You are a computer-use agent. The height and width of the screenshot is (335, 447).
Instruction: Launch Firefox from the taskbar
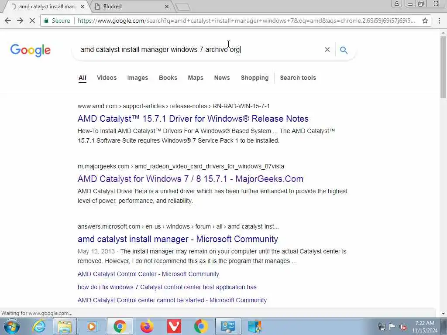tap(147, 326)
